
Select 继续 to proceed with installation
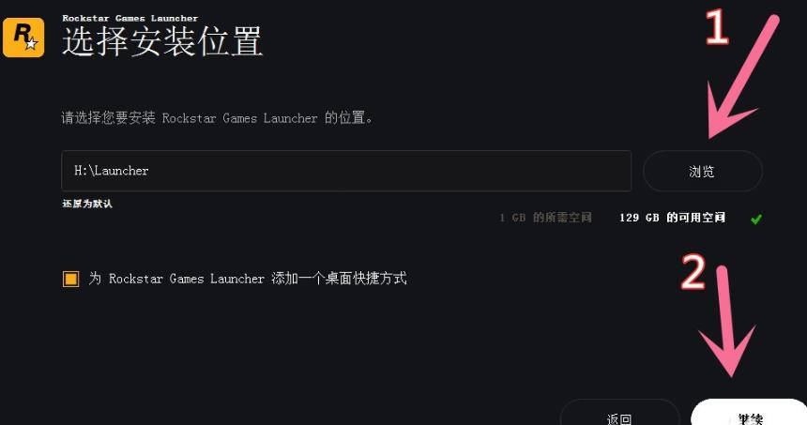pyautogui.click(x=748, y=413)
